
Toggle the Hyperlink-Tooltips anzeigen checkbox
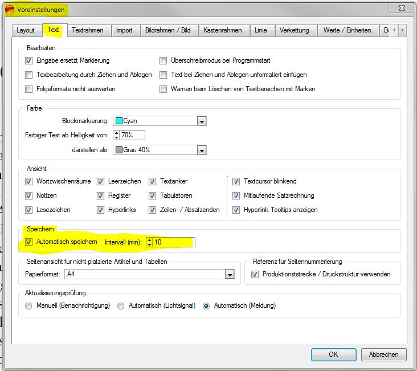click(x=236, y=210)
